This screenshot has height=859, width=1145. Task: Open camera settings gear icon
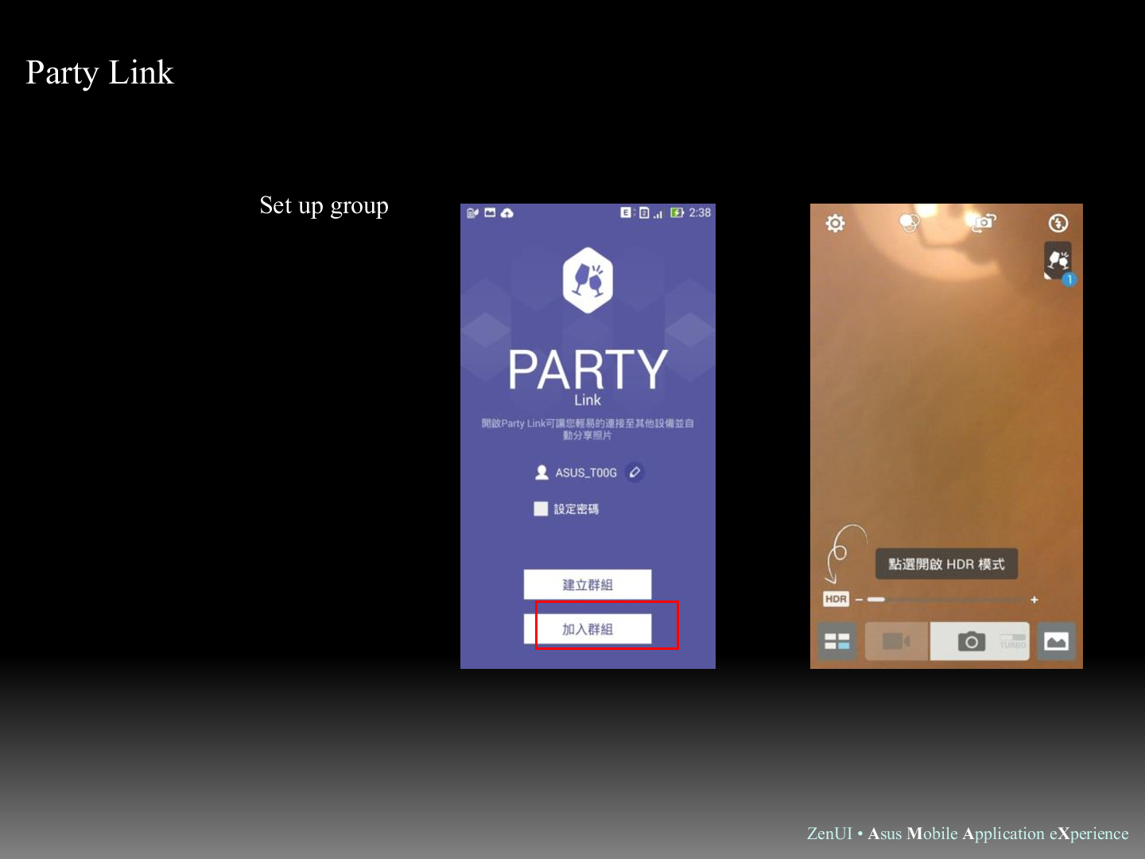coord(835,223)
